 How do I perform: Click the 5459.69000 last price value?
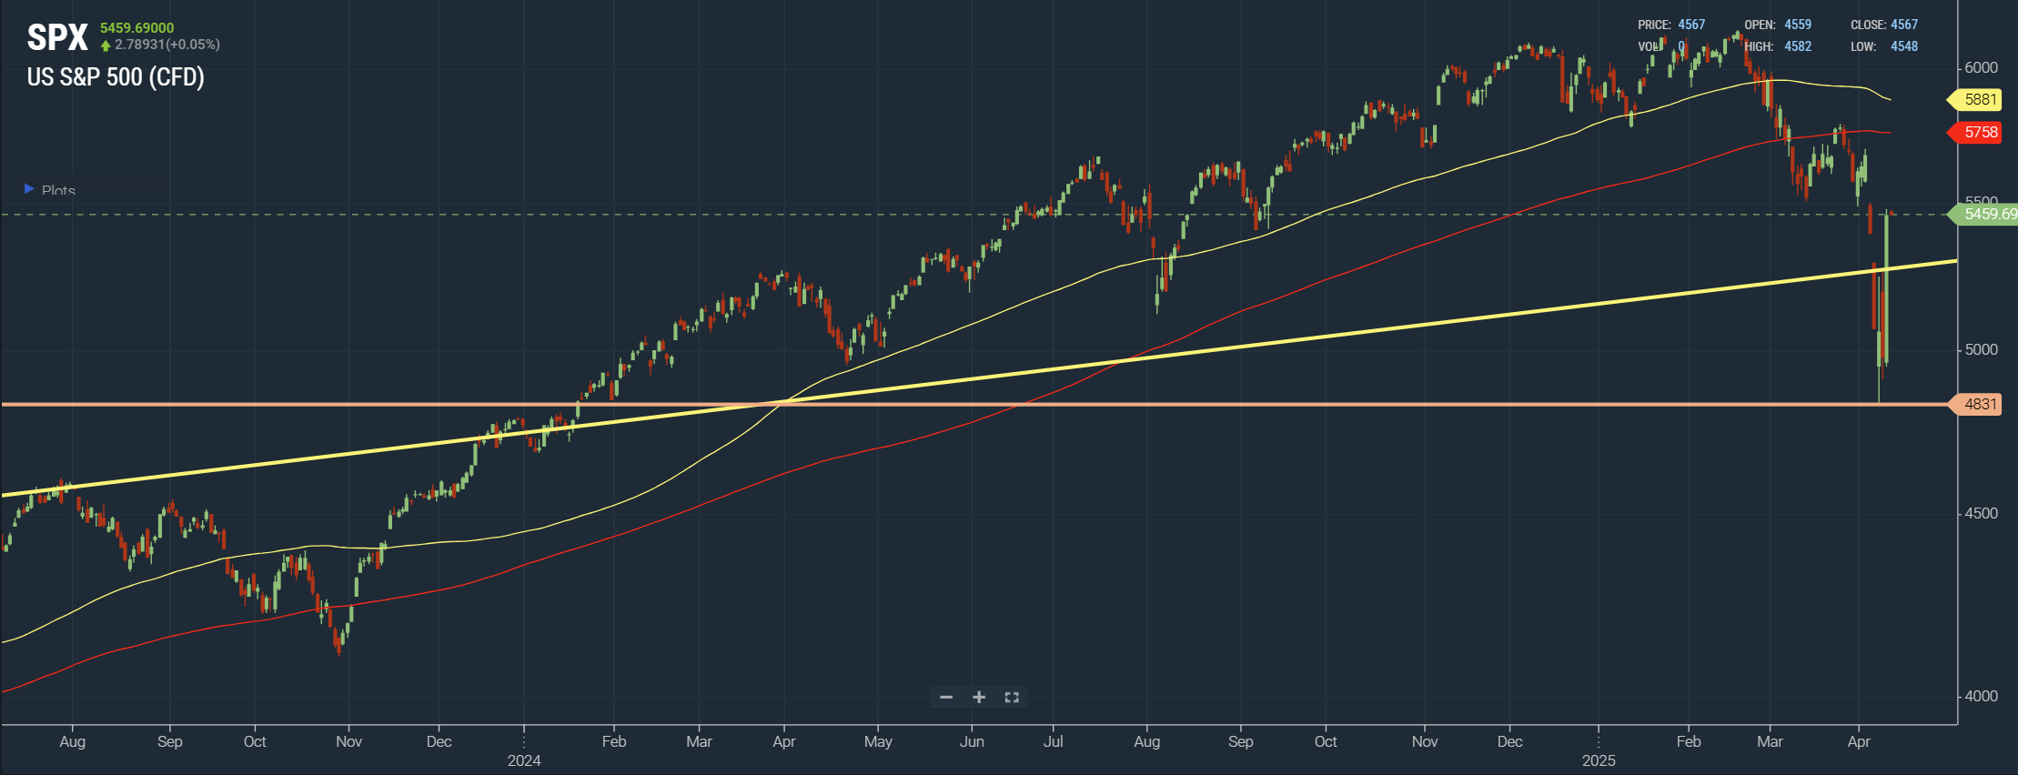click(x=136, y=28)
